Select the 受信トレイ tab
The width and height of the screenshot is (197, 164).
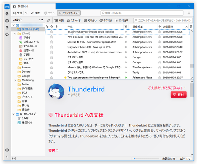pos(33,6)
